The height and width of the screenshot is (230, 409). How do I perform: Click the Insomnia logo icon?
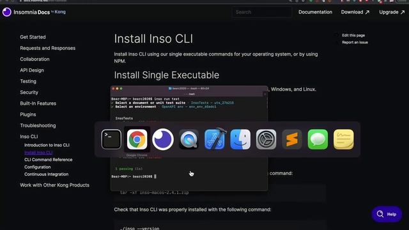coord(7,12)
